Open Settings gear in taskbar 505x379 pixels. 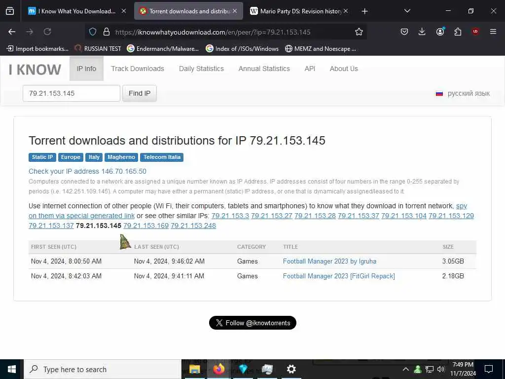(x=291, y=369)
